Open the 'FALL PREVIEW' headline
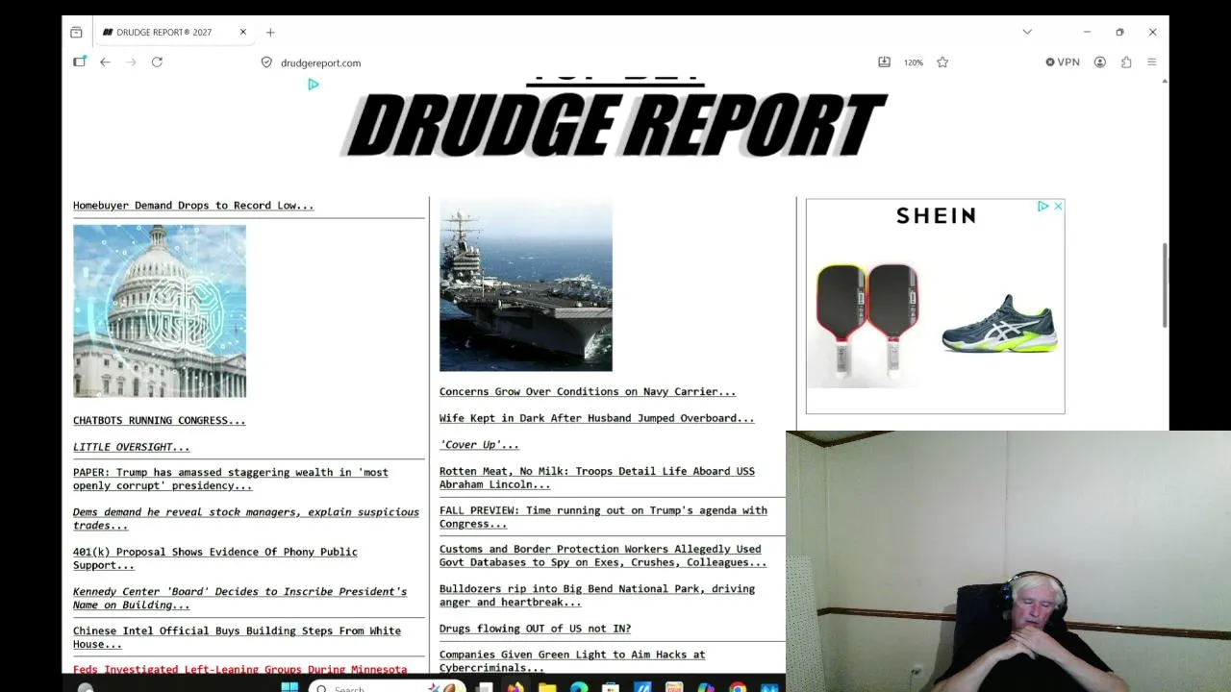 tap(603, 517)
